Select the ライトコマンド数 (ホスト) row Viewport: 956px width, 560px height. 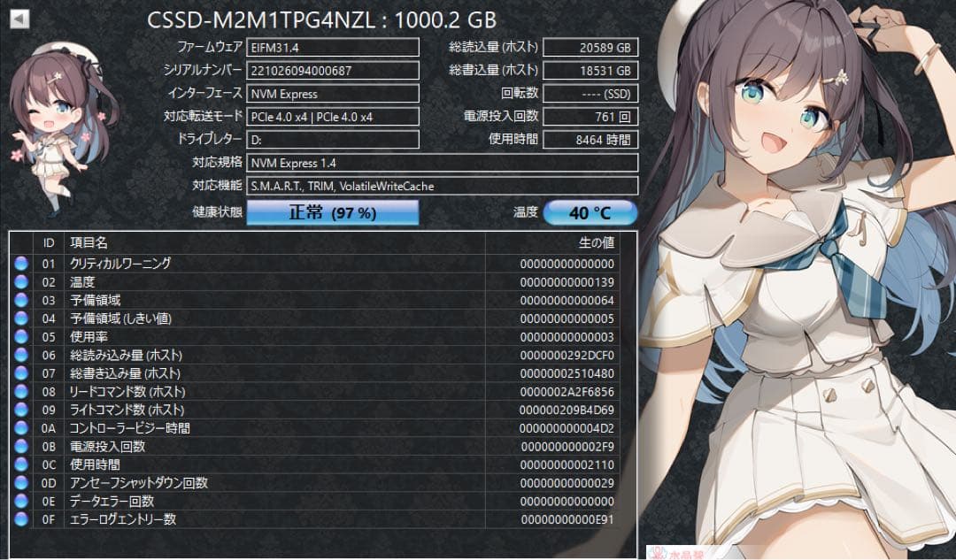[266, 410]
